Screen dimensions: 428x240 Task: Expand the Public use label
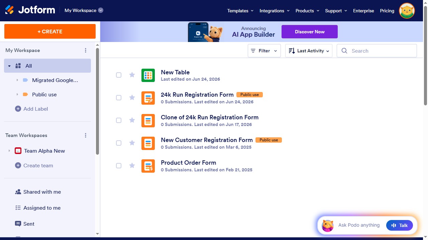click(17, 94)
